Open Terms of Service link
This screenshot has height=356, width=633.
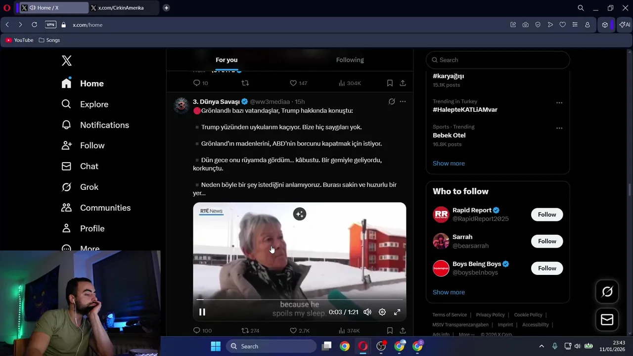point(450,315)
